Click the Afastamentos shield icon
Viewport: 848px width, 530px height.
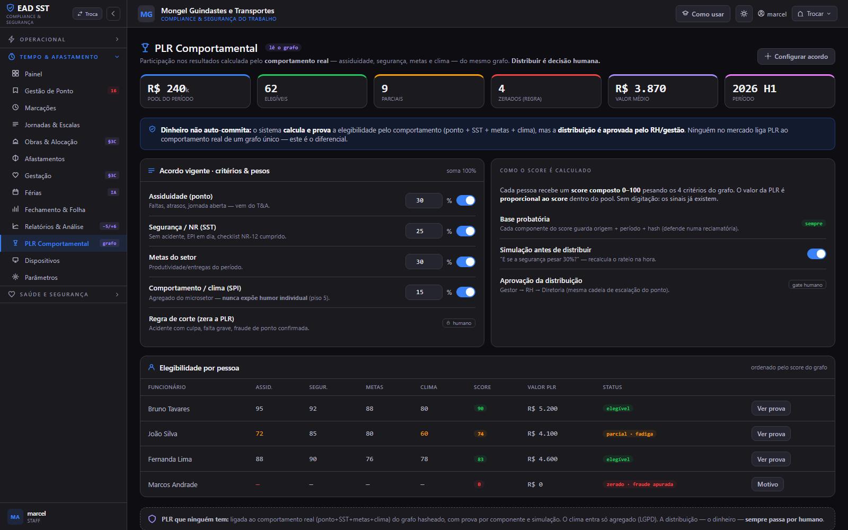pos(15,158)
